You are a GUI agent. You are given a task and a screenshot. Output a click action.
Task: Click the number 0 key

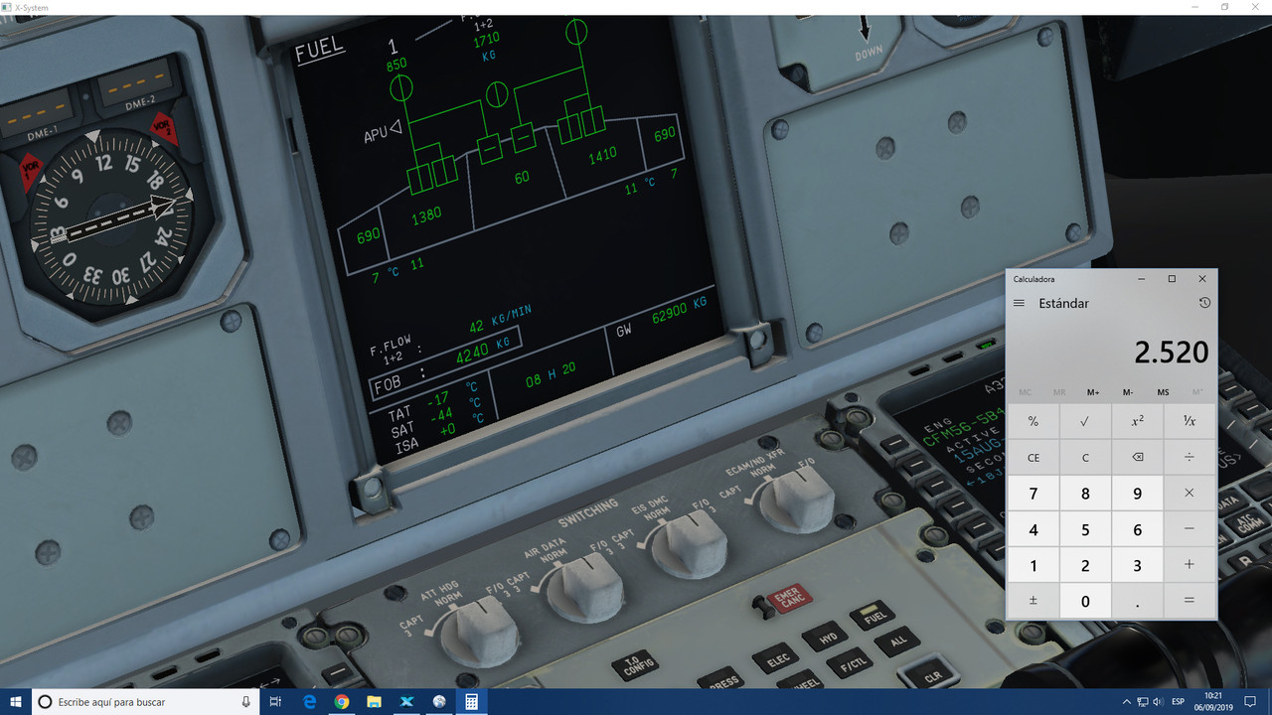tap(1085, 601)
